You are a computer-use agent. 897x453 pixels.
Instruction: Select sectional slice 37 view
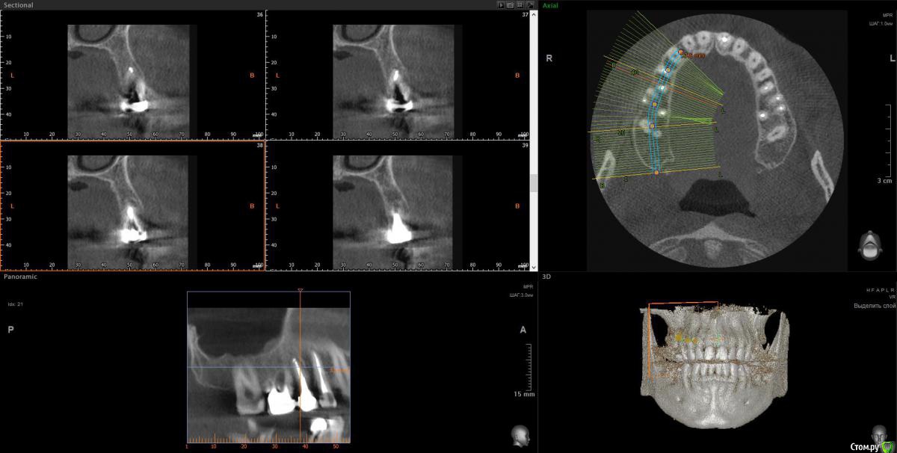(398, 73)
